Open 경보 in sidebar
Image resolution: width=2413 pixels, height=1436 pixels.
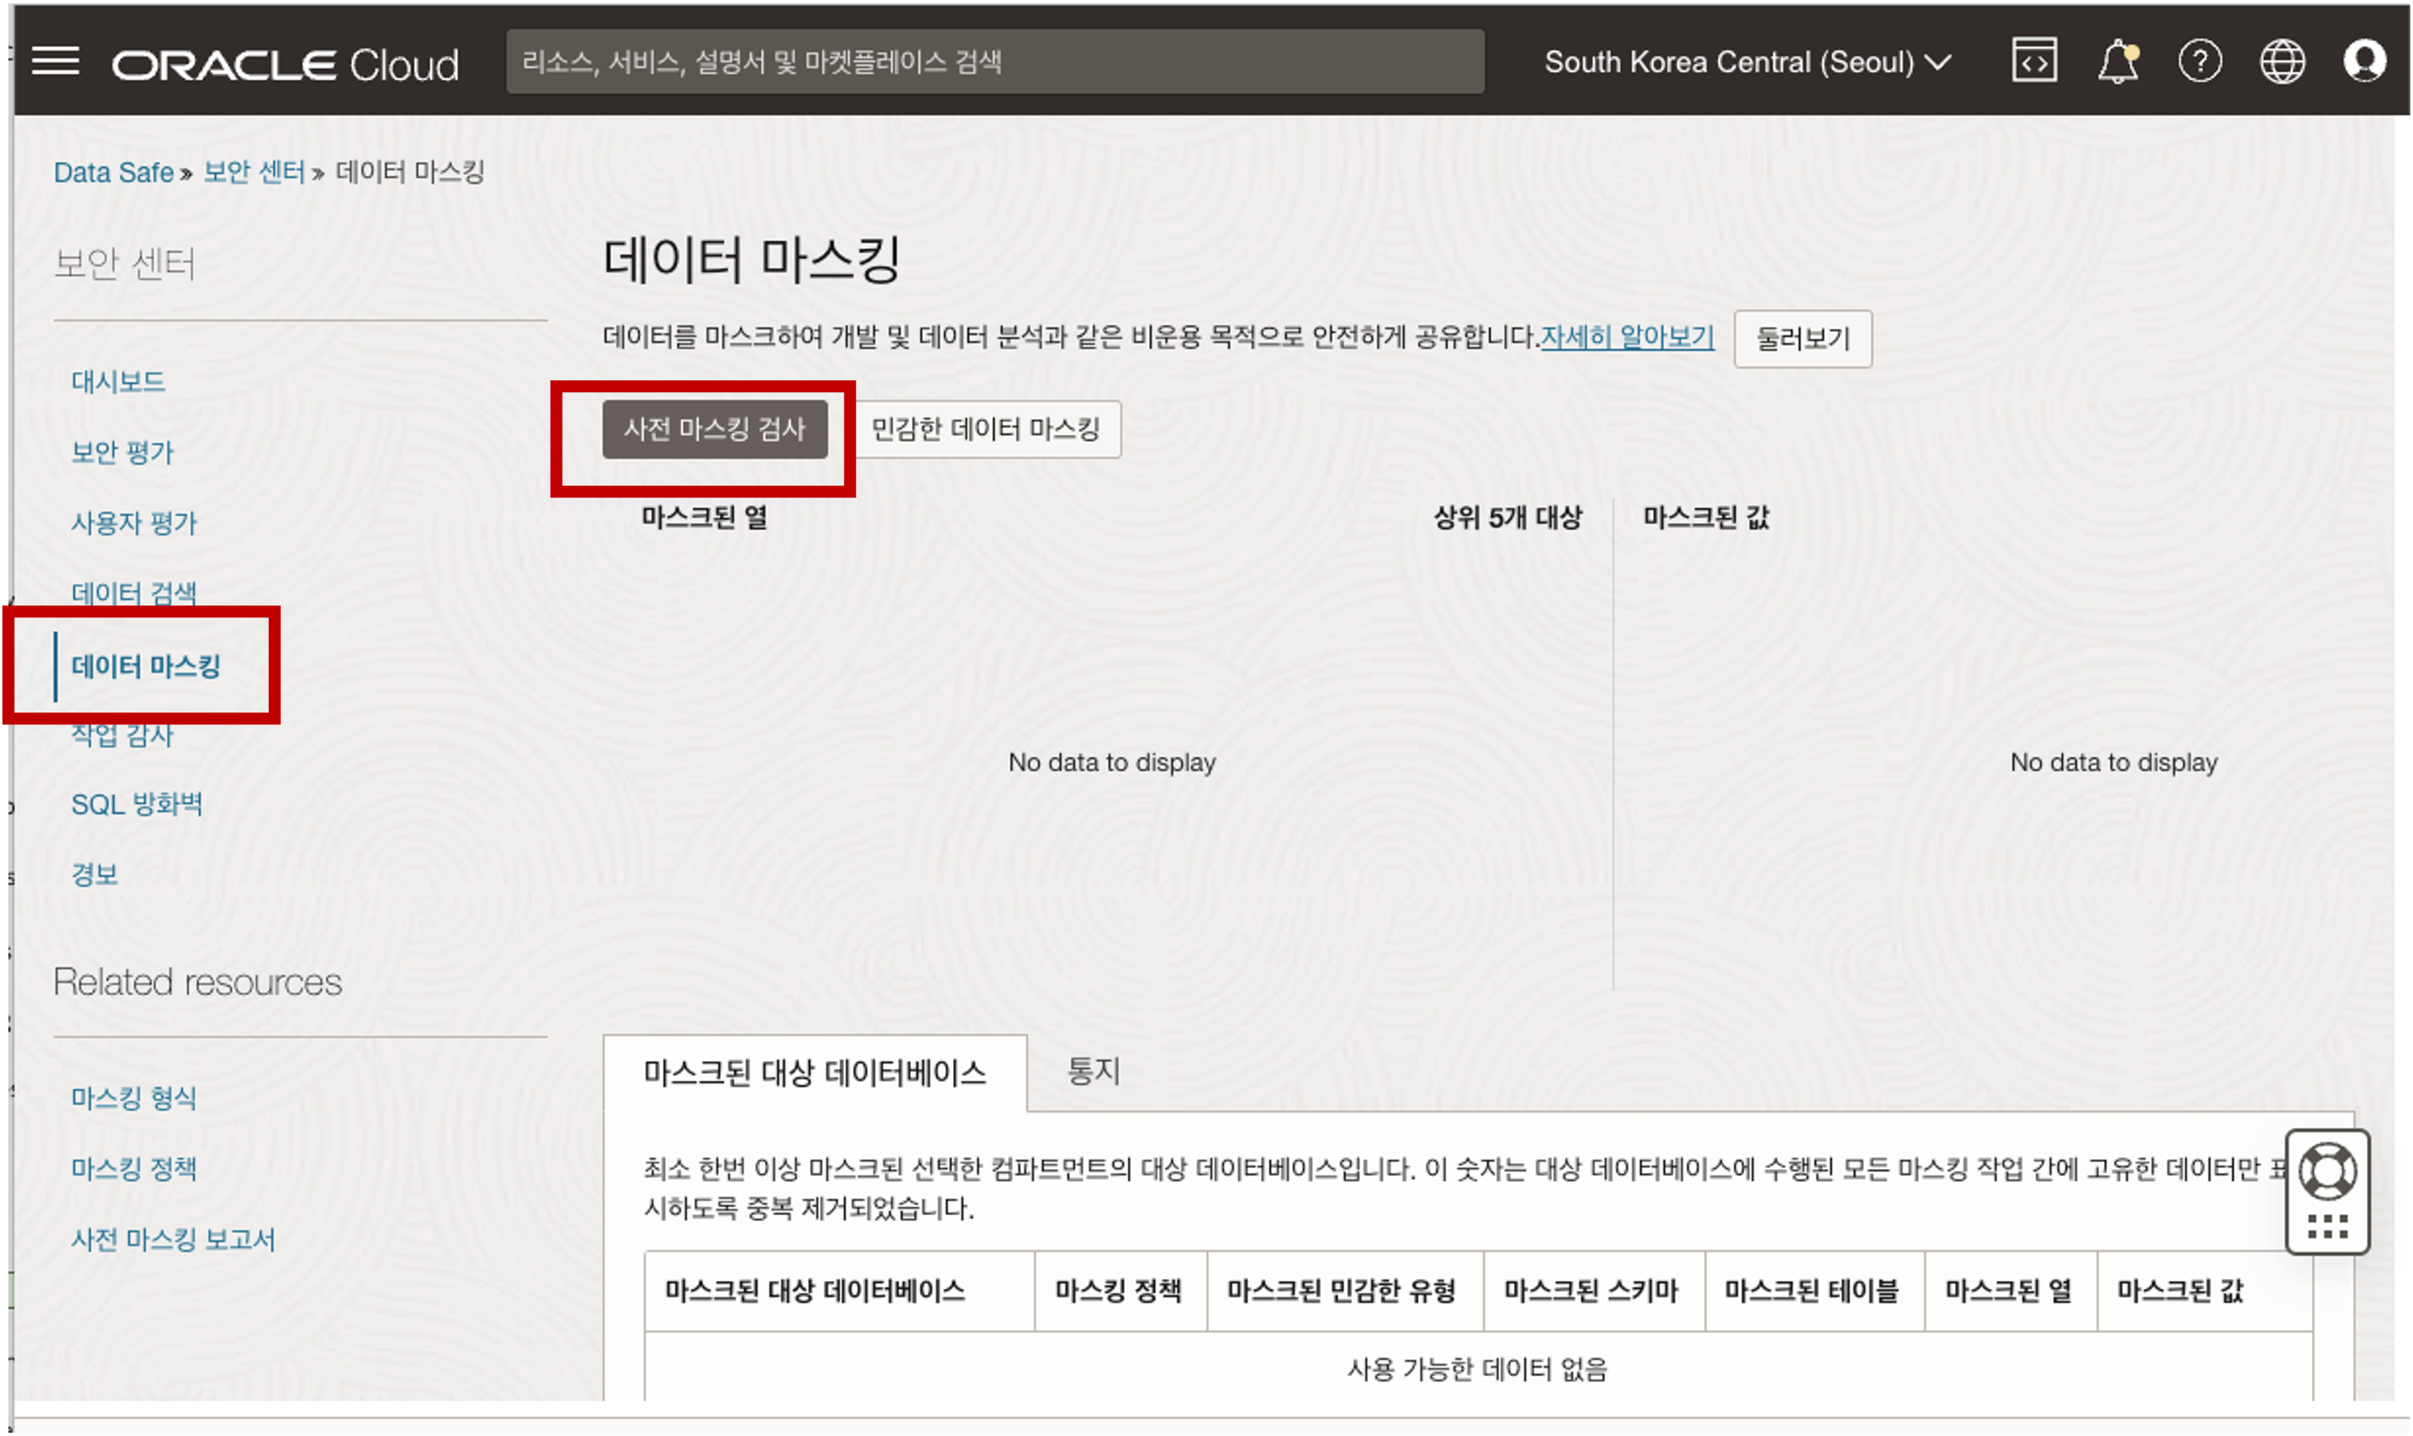[95, 875]
